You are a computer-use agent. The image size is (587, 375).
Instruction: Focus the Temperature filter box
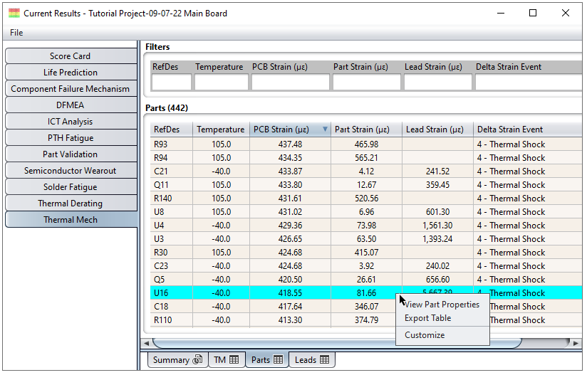pos(221,83)
